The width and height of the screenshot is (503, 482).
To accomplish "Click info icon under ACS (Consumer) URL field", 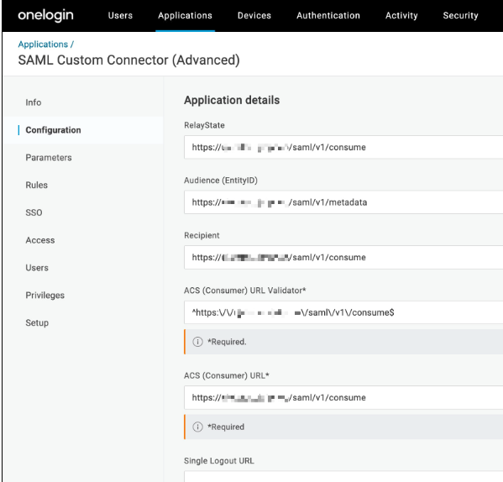I will coord(197,427).
